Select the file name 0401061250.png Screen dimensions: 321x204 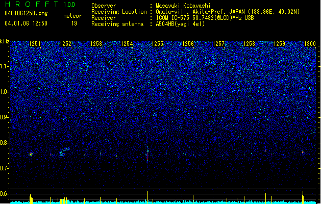pyautogui.click(x=26, y=13)
